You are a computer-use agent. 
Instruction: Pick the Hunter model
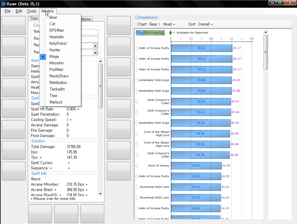(60, 50)
